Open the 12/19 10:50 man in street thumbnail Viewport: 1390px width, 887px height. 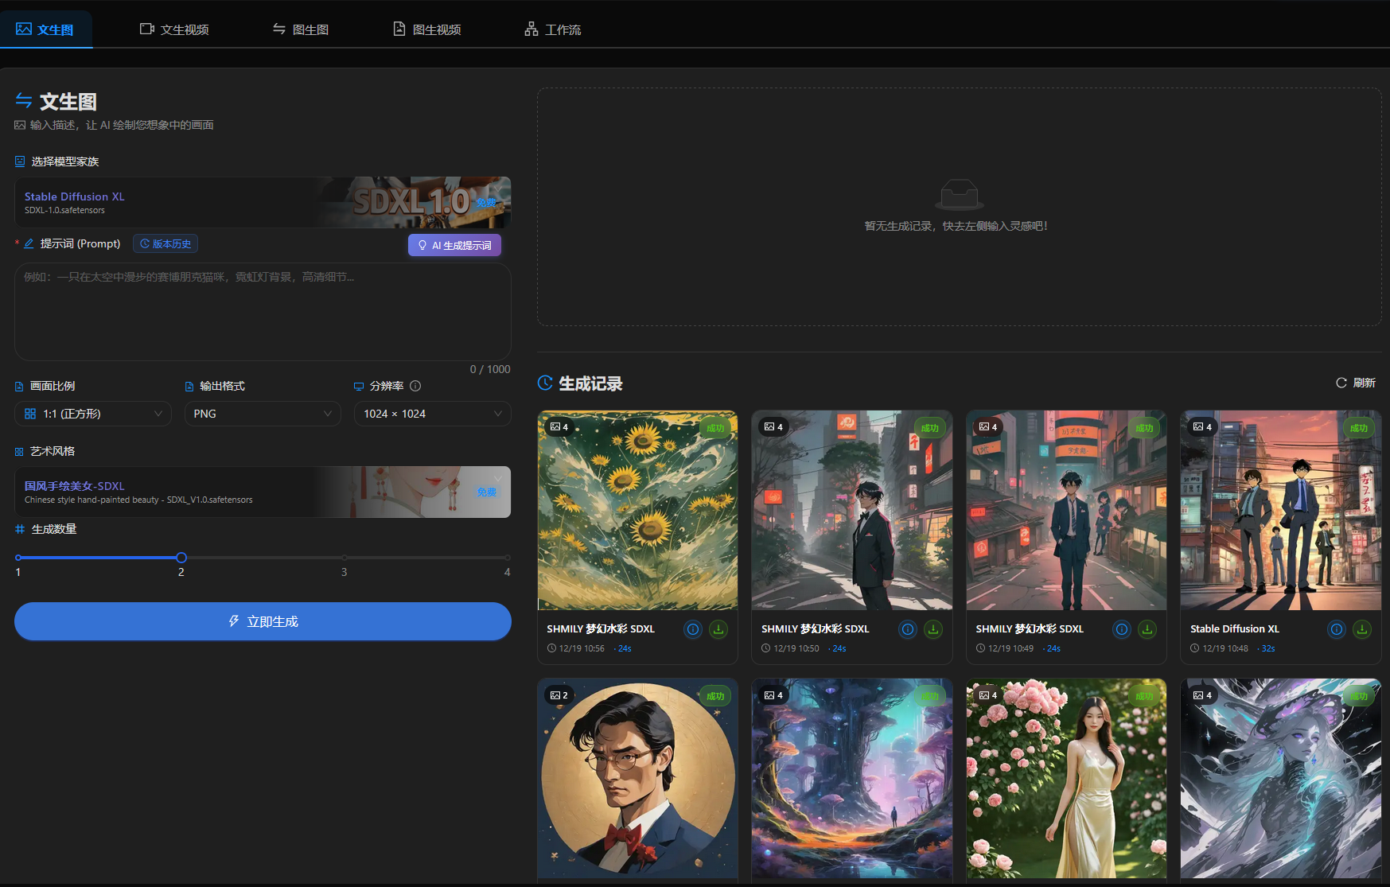pos(852,510)
